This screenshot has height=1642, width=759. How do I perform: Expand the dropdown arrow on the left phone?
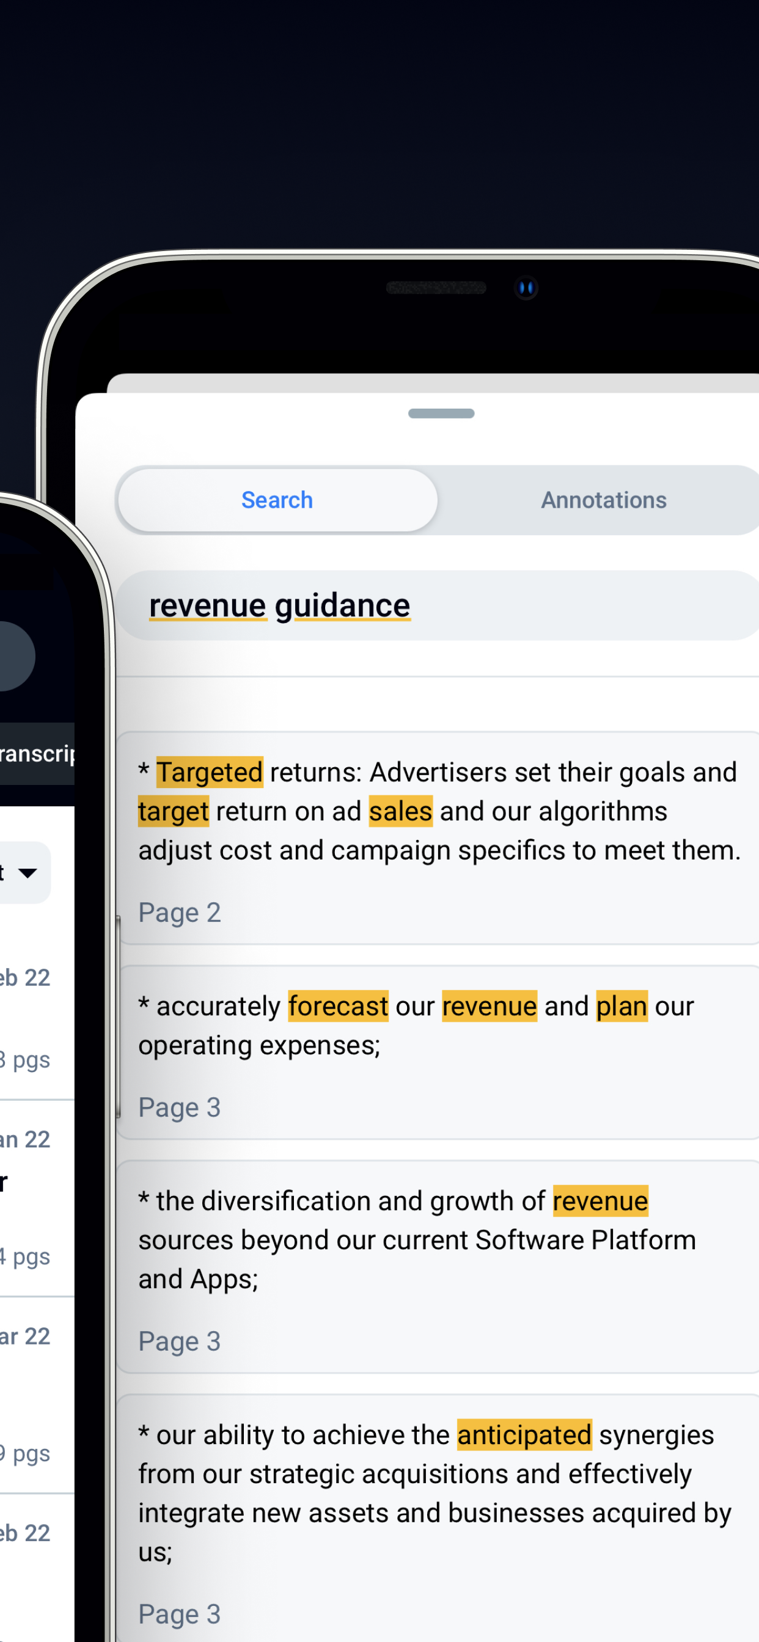pos(27,873)
